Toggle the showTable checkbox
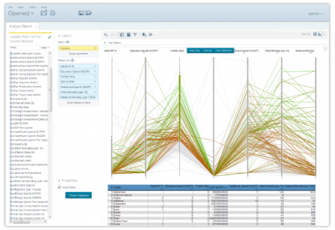Image resolution: width=335 pixels, height=230 pixels. point(59,187)
